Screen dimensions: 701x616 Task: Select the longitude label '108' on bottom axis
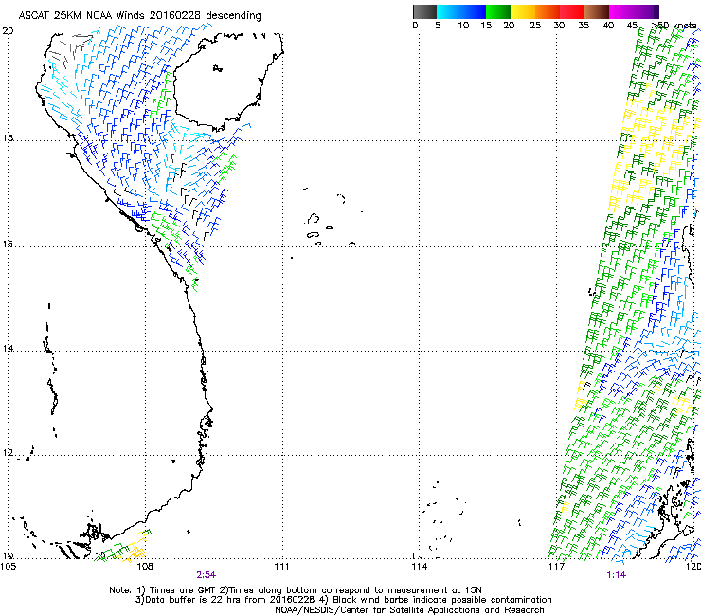pos(145,567)
